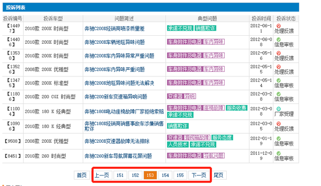Click red status icon for complaint 10906
The height and width of the screenshot is (186, 321).
278,124
